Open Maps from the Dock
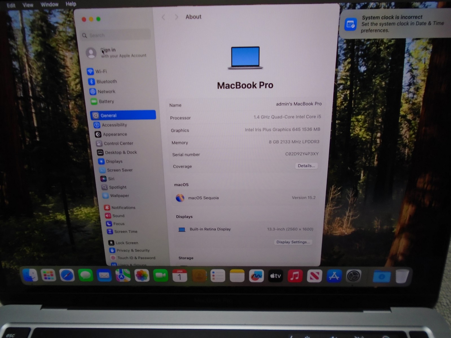This screenshot has width=451, height=338. point(123,275)
